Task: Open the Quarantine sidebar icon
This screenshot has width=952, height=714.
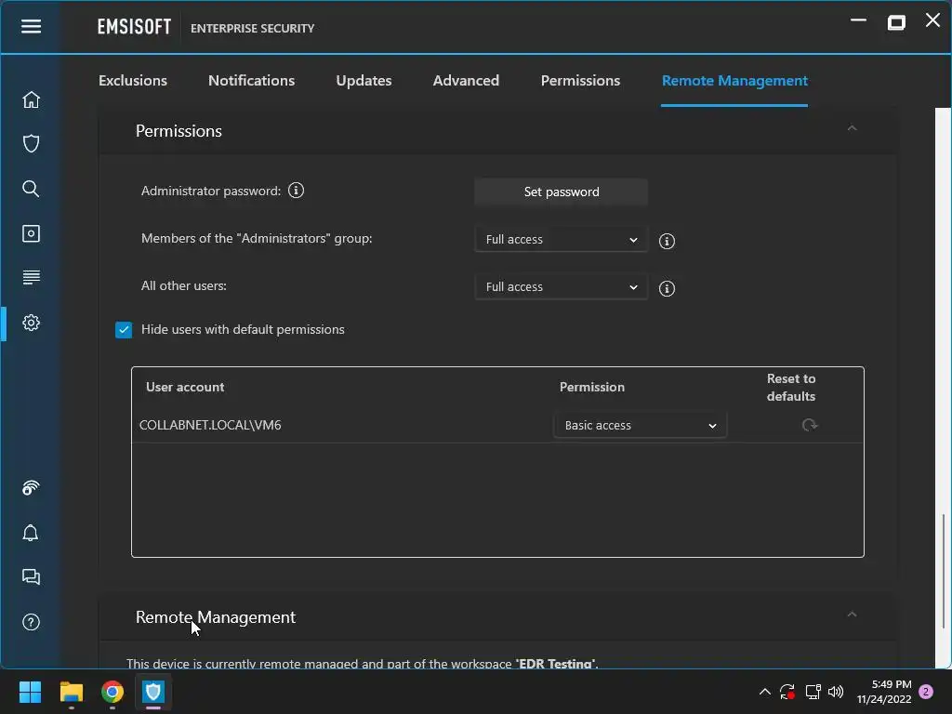Action: point(31,233)
